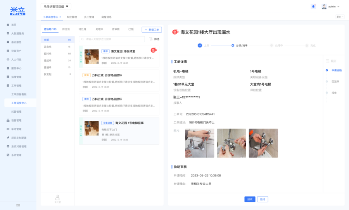Open the 海文花园 1号电梯报事 work order card
This screenshot has height=210, width=349.
point(119,131)
